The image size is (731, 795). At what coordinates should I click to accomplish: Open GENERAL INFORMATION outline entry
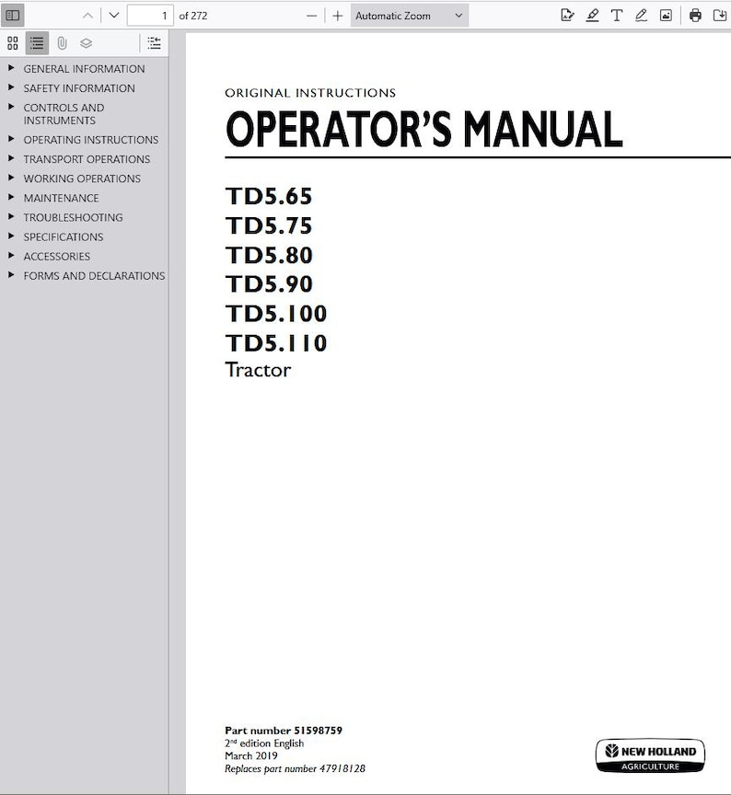pos(84,68)
